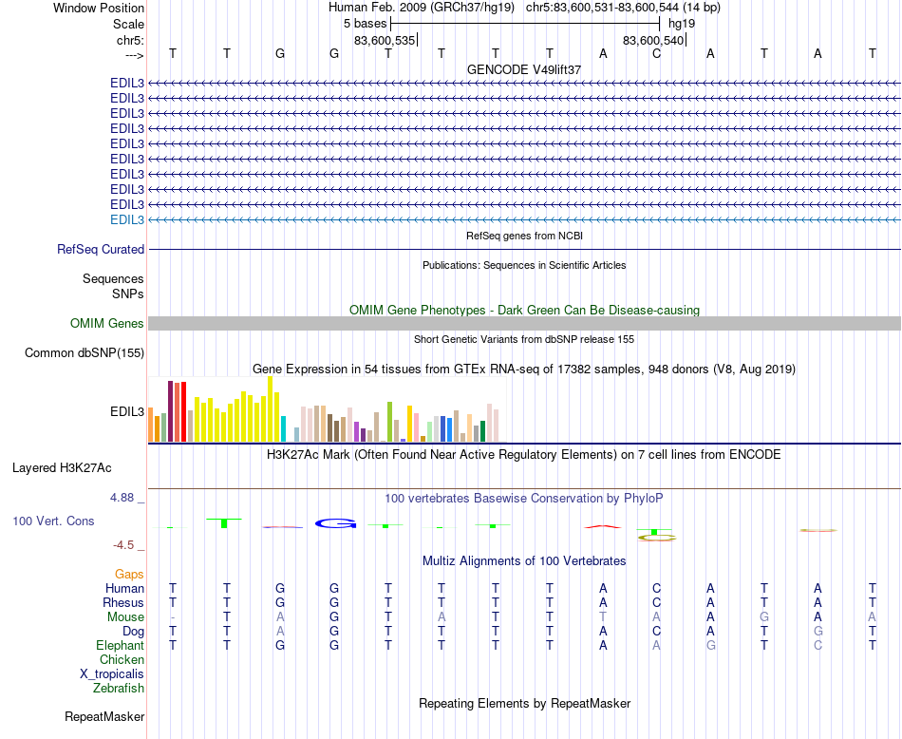Click the hg19 scale bar label

pos(682,24)
